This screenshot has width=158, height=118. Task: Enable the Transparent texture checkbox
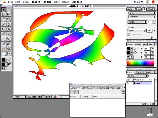tap(129, 34)
